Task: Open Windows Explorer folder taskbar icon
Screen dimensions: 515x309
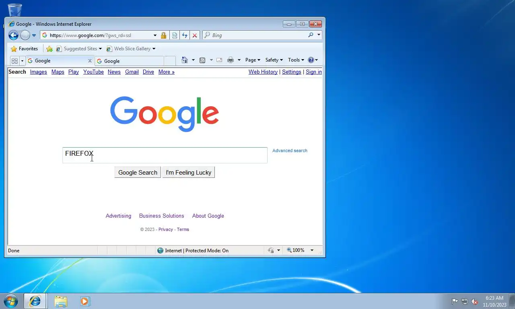Action: coord(61,301)
